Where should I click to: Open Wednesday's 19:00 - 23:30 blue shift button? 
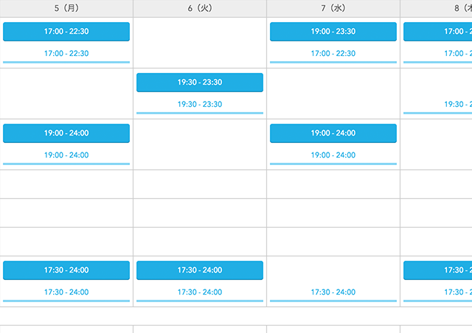pos(333,32)
